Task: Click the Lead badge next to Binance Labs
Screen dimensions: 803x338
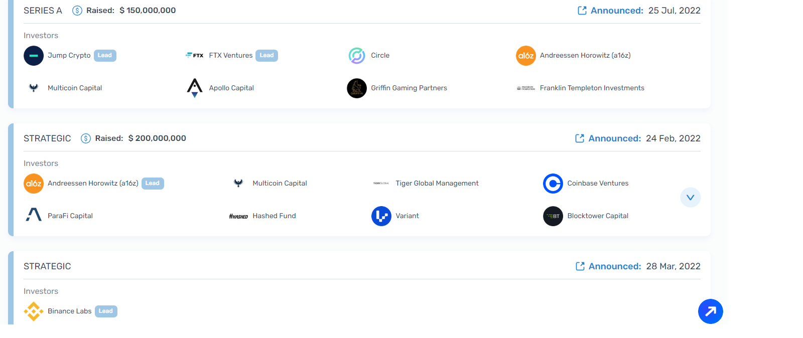Action: (106, 311)
